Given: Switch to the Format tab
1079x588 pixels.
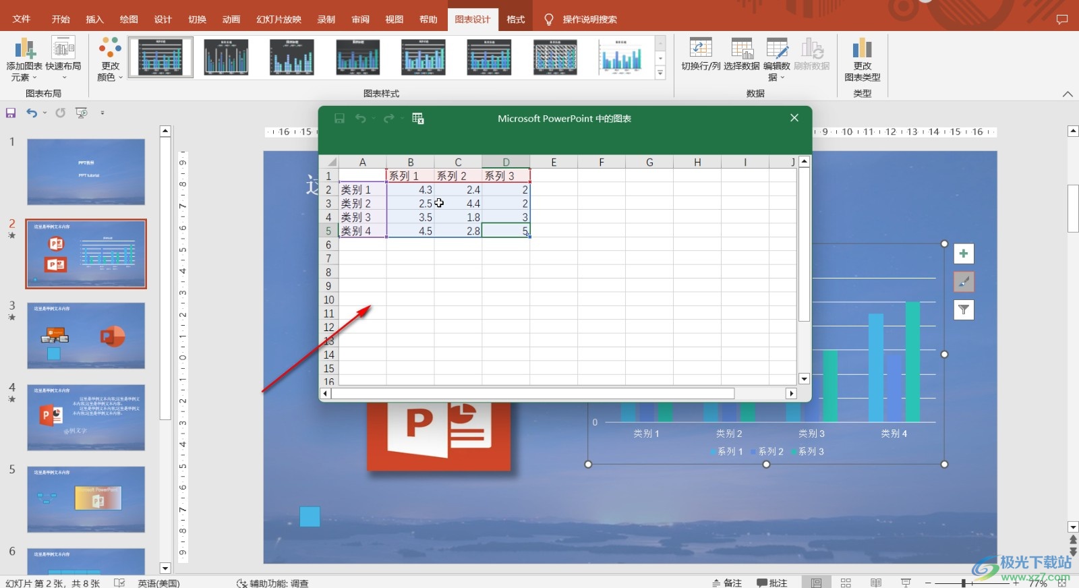Looking at the screenshot, I should [x=516, y=19].
